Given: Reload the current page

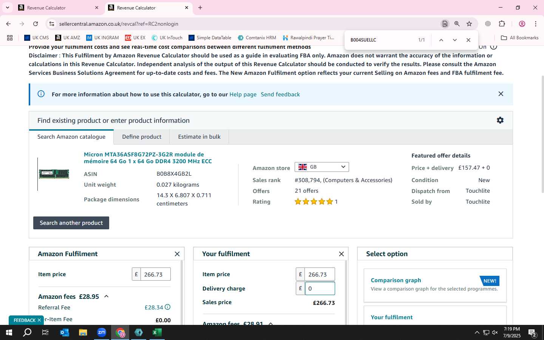Looking at the screenshot, I should 36,24.
